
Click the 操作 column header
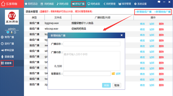(x=153, y=18)
